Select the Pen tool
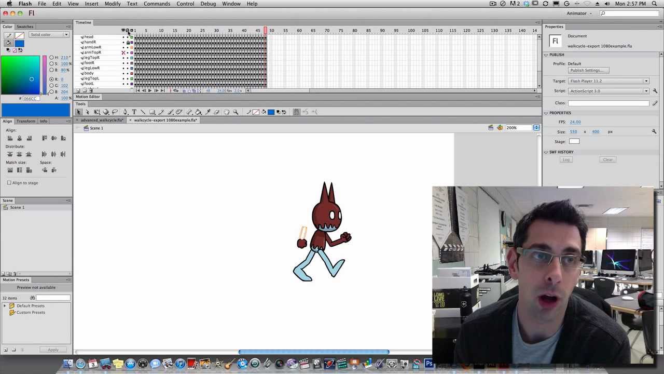 point(125,112)
